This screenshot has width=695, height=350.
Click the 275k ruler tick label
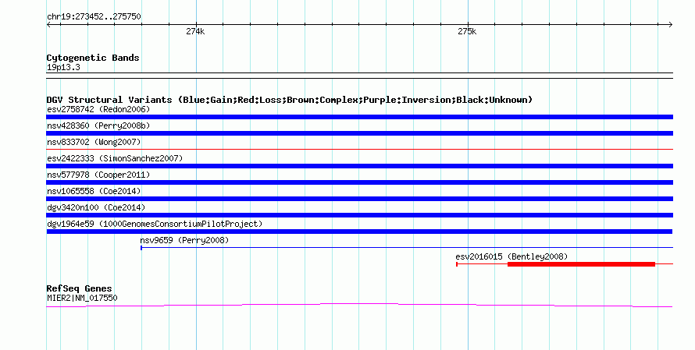click(467, 31)
